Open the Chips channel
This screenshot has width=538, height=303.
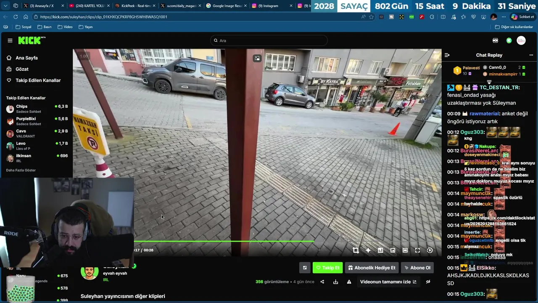(x=37, y=109)
